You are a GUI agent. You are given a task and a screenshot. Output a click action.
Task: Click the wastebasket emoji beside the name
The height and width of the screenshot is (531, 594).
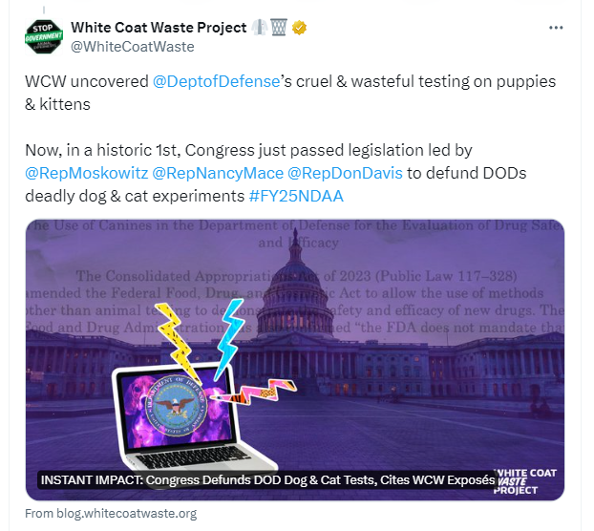[279, 28]
